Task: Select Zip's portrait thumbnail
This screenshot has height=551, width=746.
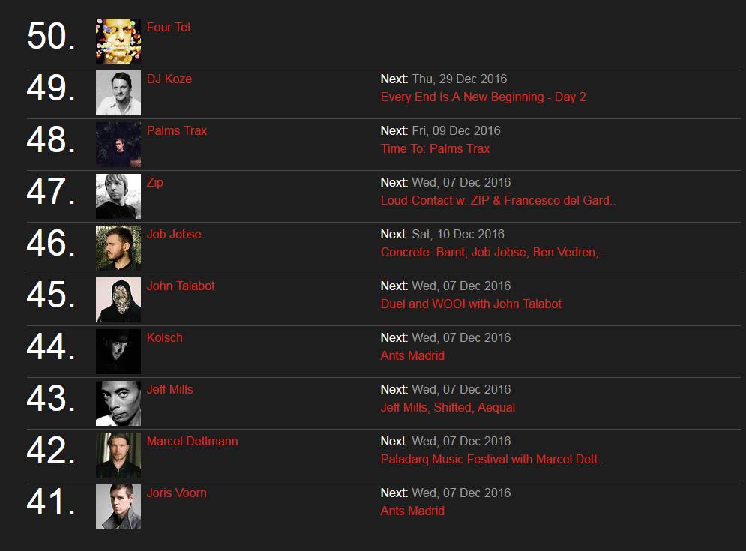Action: [x=118, y=196]
